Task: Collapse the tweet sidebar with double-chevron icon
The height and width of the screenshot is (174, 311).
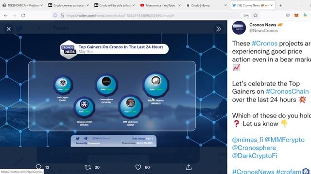Action: coord(218,29)
